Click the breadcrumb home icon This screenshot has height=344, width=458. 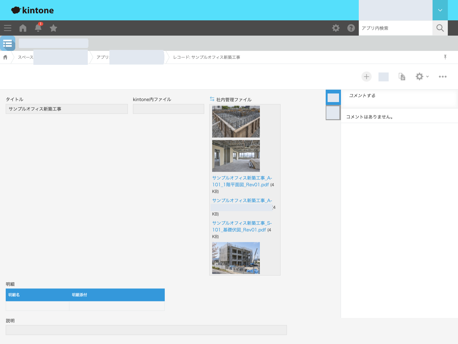click(5, 57)
